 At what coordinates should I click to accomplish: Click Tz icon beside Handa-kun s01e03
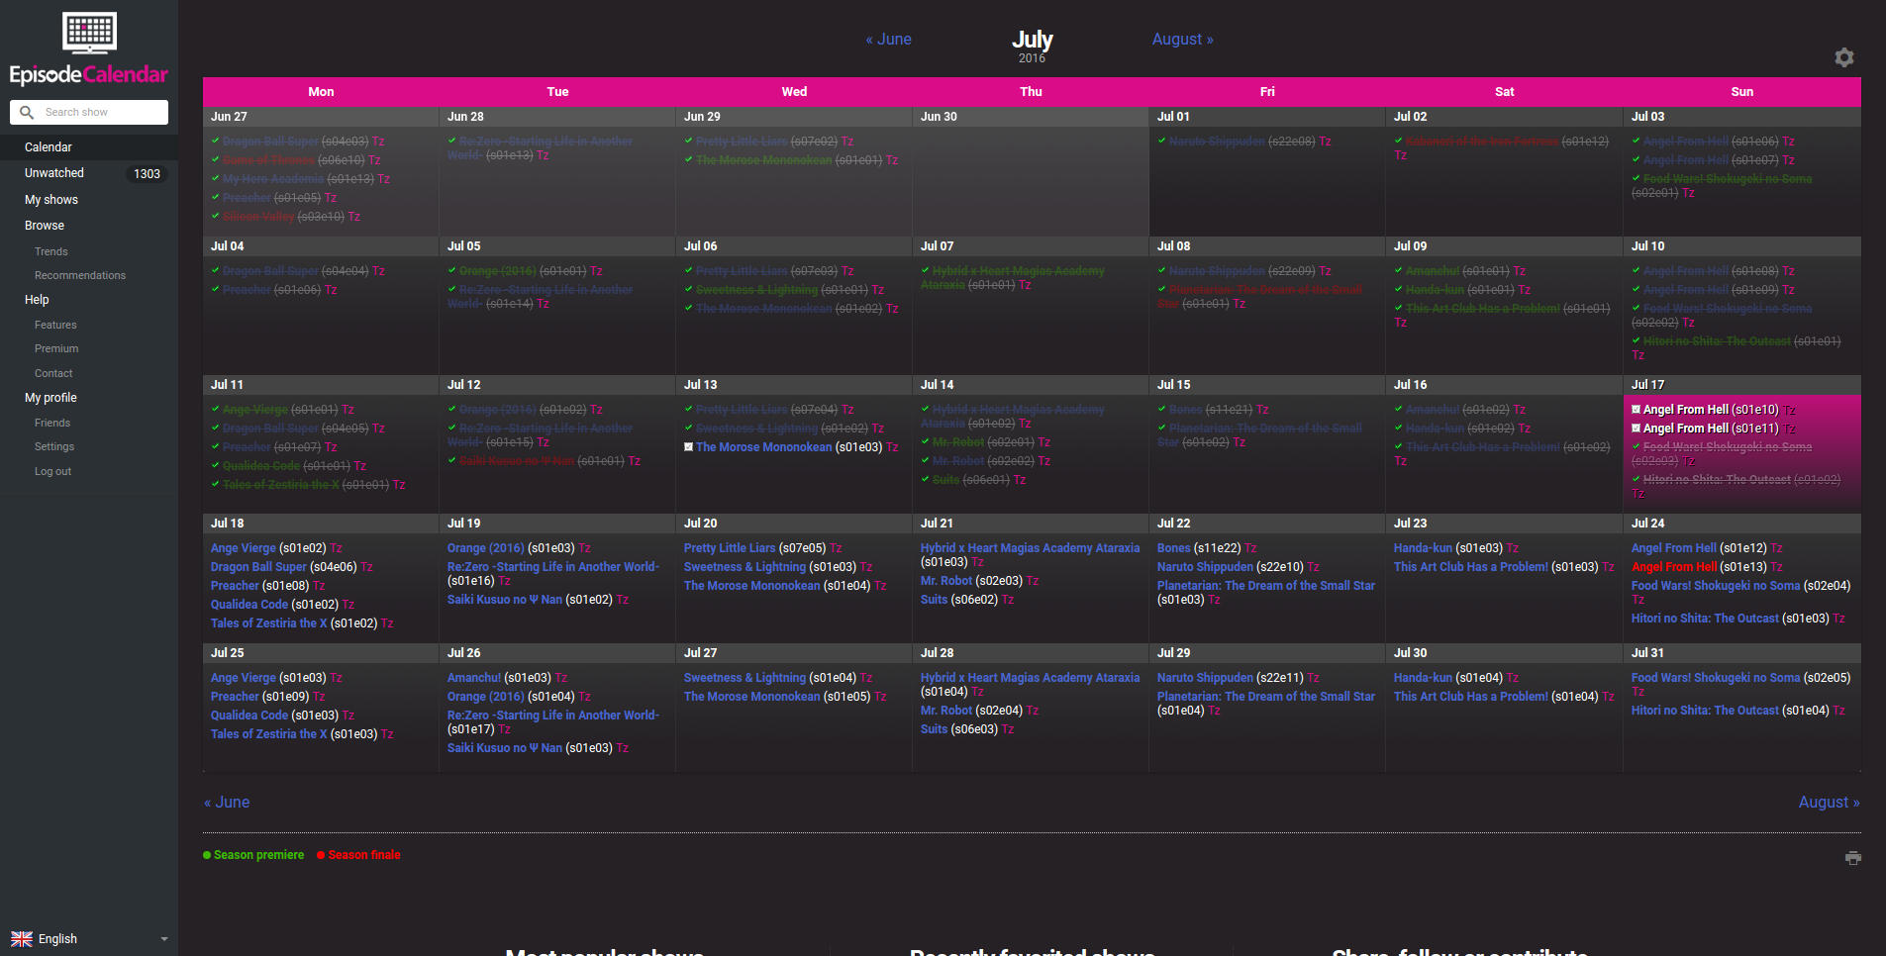pos(1513,548)
